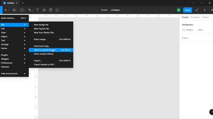Expand Help and account submenu

point(14,73)
